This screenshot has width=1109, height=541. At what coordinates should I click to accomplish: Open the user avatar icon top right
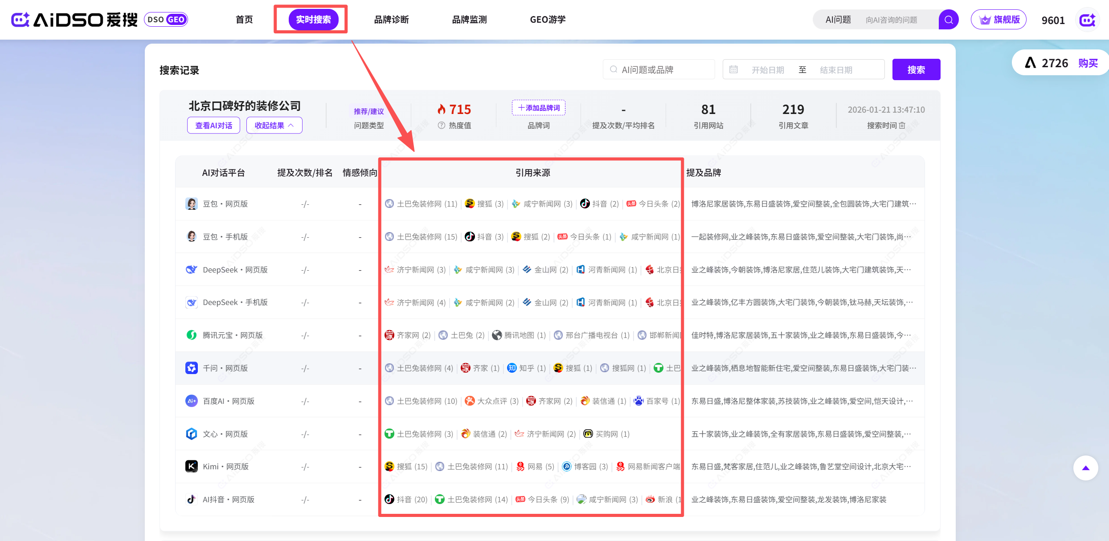point(1087,20)
